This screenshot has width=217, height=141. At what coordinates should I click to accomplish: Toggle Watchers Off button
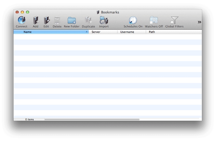(154, 21)
